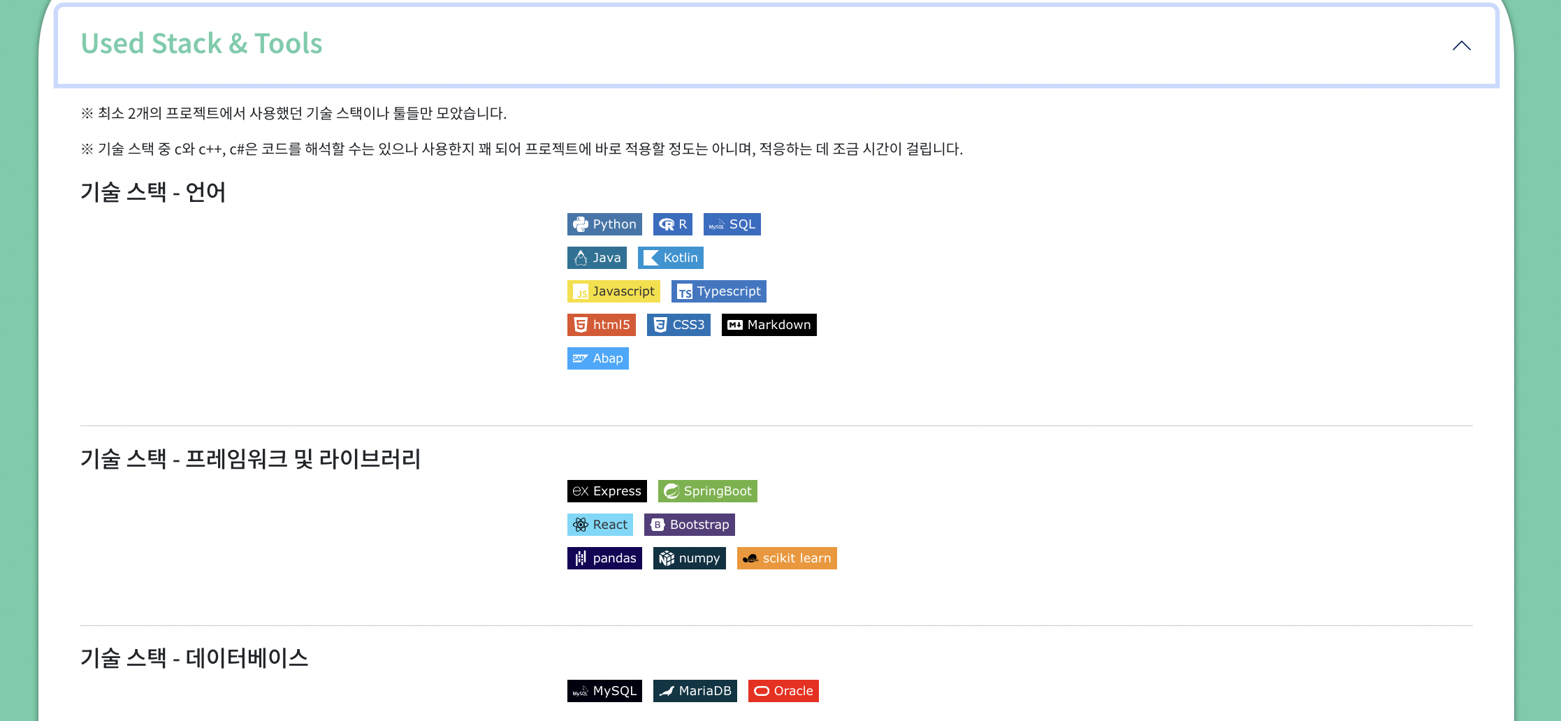Click the pandas badge
The image size is (1561, 721).
604,558
